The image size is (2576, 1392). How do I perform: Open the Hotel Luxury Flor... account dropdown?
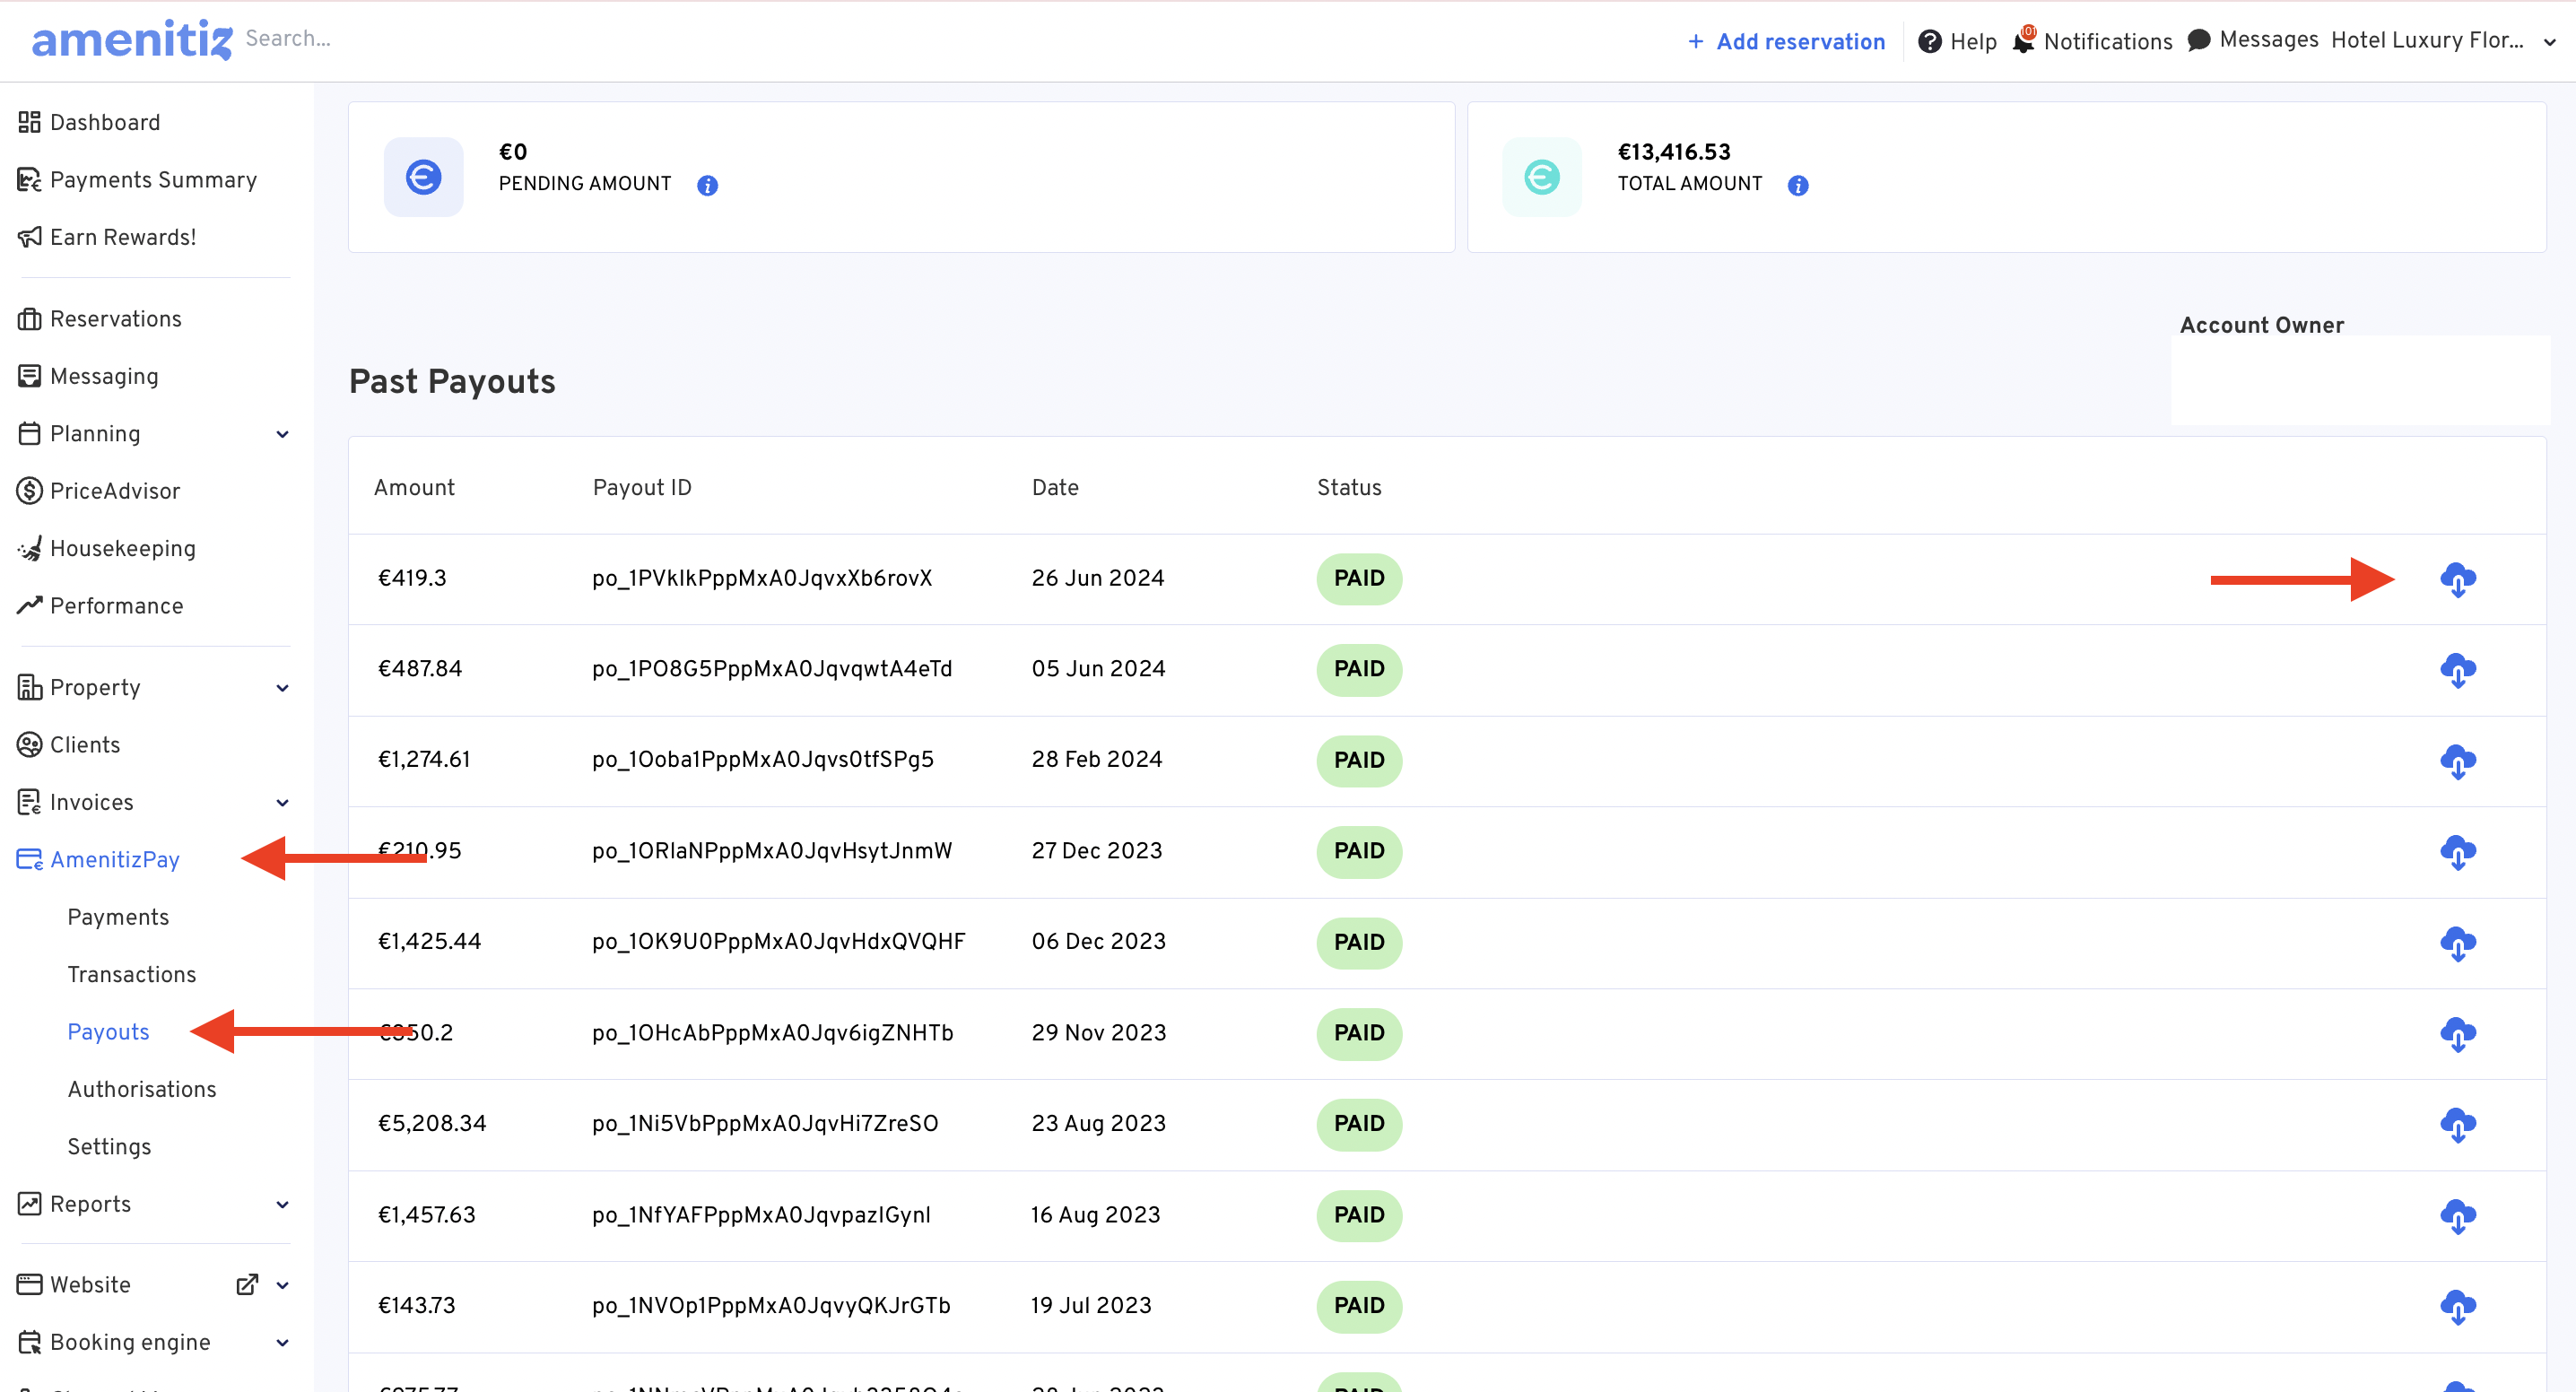point(2443,41)
